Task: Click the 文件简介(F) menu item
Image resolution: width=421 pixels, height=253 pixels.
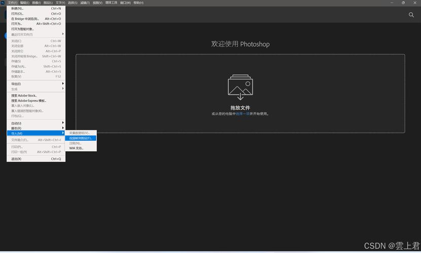Action: pyautogui.click(x=36, y=140)
